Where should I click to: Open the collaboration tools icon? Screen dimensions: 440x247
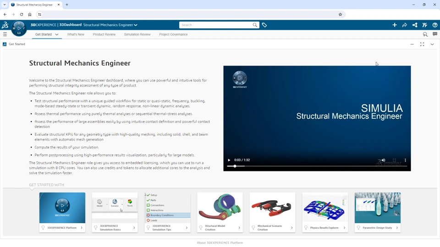pos(425,25)
